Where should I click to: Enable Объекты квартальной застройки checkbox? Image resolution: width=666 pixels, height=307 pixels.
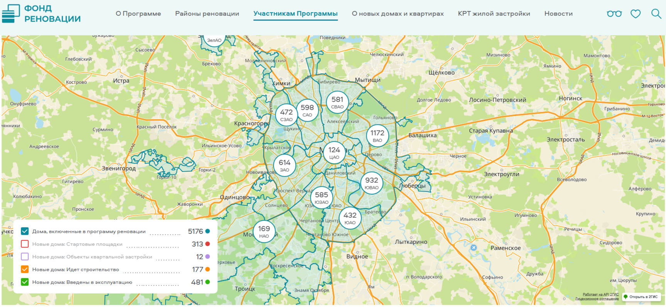[x=25, y=257]
